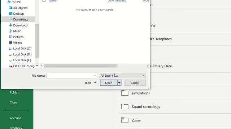
Task: Click the Publish item in Excel backstage
Action: pyautogui.click(x=14, y=92)
